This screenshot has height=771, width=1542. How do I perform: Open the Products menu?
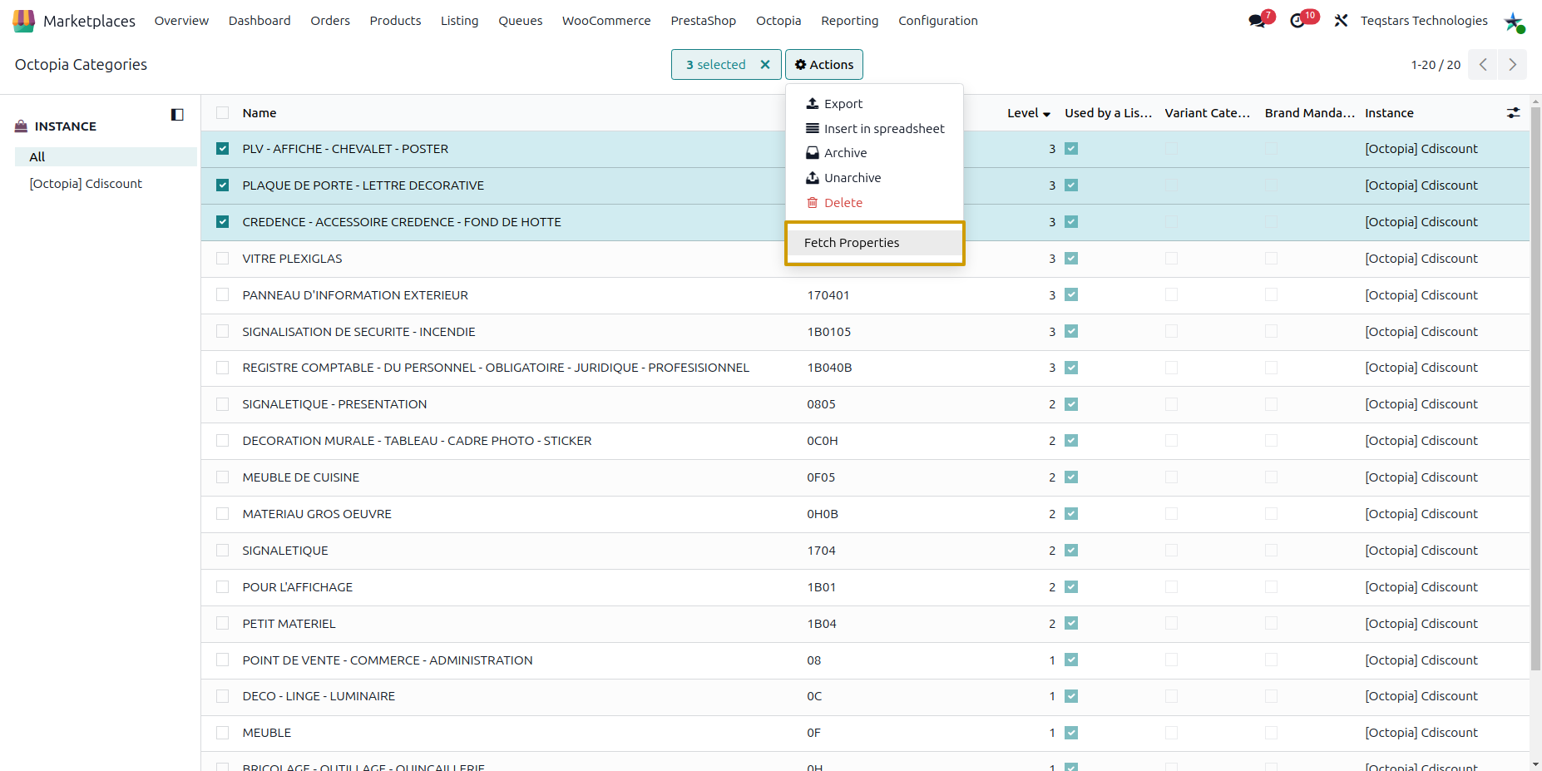(x=395, y=21)
